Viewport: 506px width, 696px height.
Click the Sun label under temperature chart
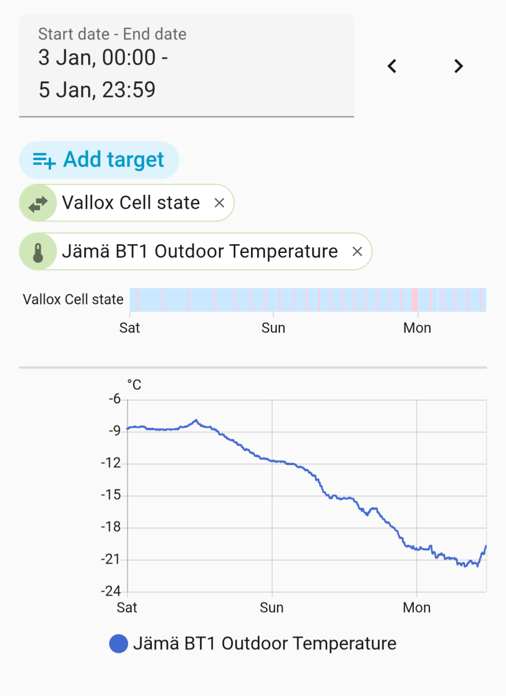coord(271,608)
